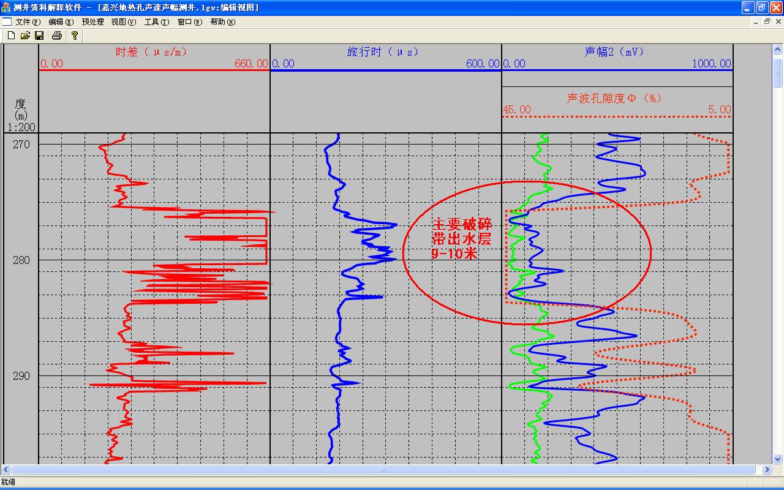Click the red 时差 legend line
The height and width of the screenshot is (490, 784).
154,70
